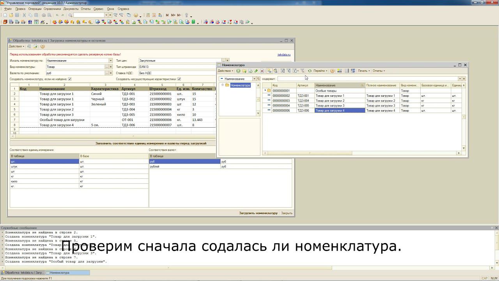Click the Edit pencil icon in Номенклатура toolbar

click(256, 71)
